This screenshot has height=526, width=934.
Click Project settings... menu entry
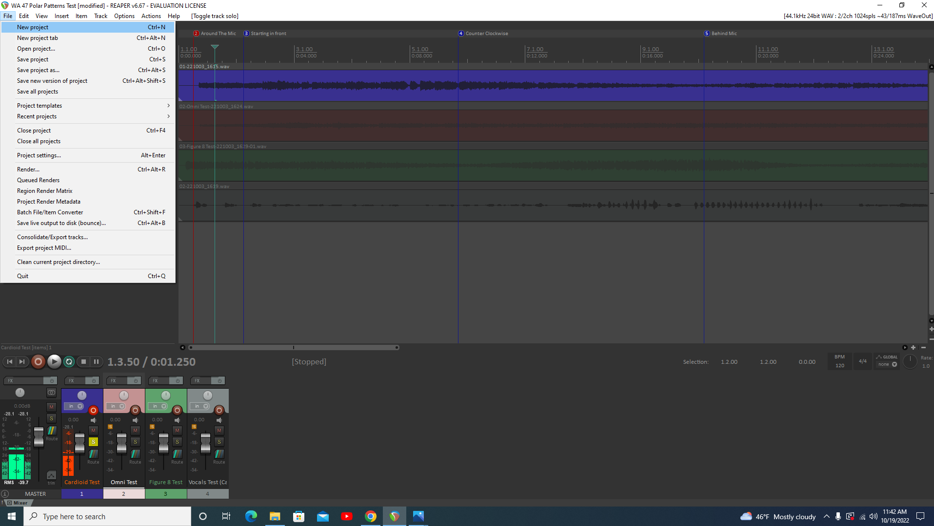(88, 155)
